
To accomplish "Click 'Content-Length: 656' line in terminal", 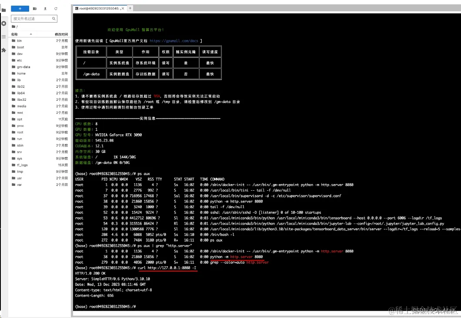I will point(94,296).
